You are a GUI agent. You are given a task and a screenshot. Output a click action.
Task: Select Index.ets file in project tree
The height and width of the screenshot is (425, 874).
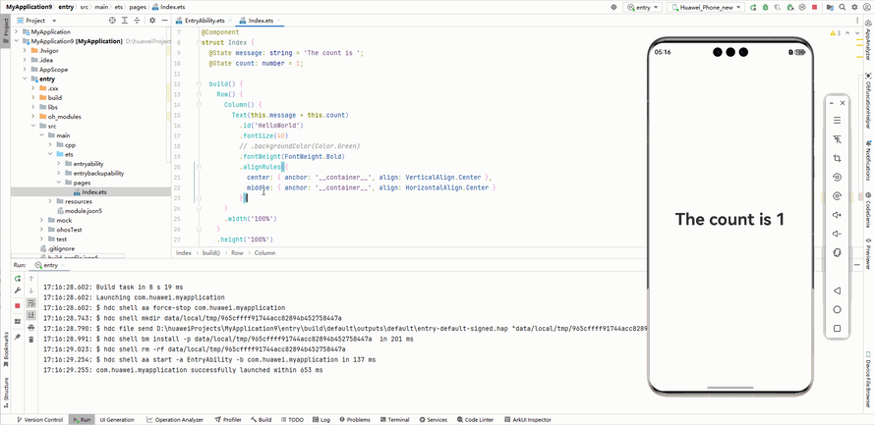point(94,192)
